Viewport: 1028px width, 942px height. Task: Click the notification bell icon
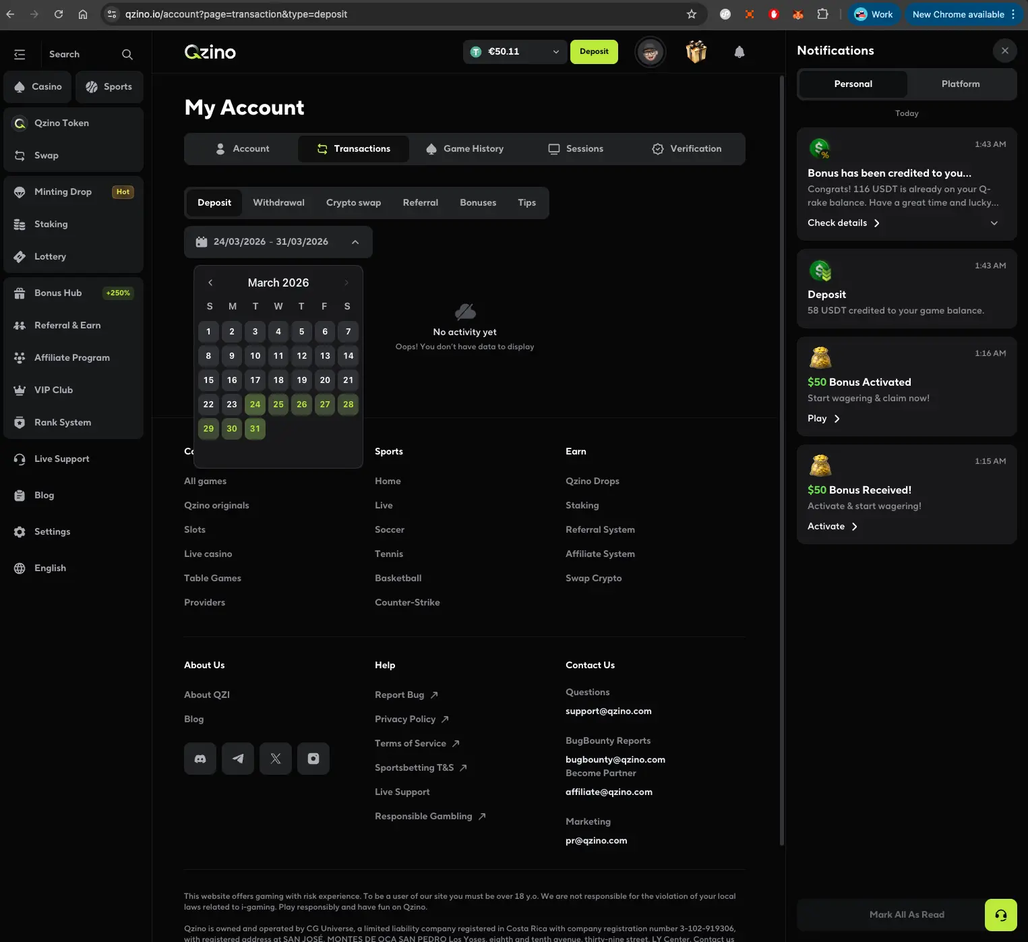tap(739, 52)
